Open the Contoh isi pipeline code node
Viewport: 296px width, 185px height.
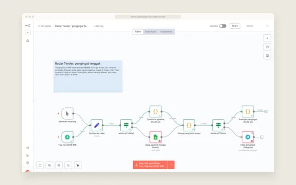[x=155, y=111]
